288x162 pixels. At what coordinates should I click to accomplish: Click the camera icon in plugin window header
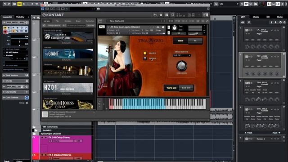(98, 9)
